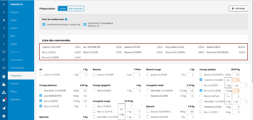This screenshot has height=120, width=253.
Task: Open Commandes in the side menu
Action: 17,60
